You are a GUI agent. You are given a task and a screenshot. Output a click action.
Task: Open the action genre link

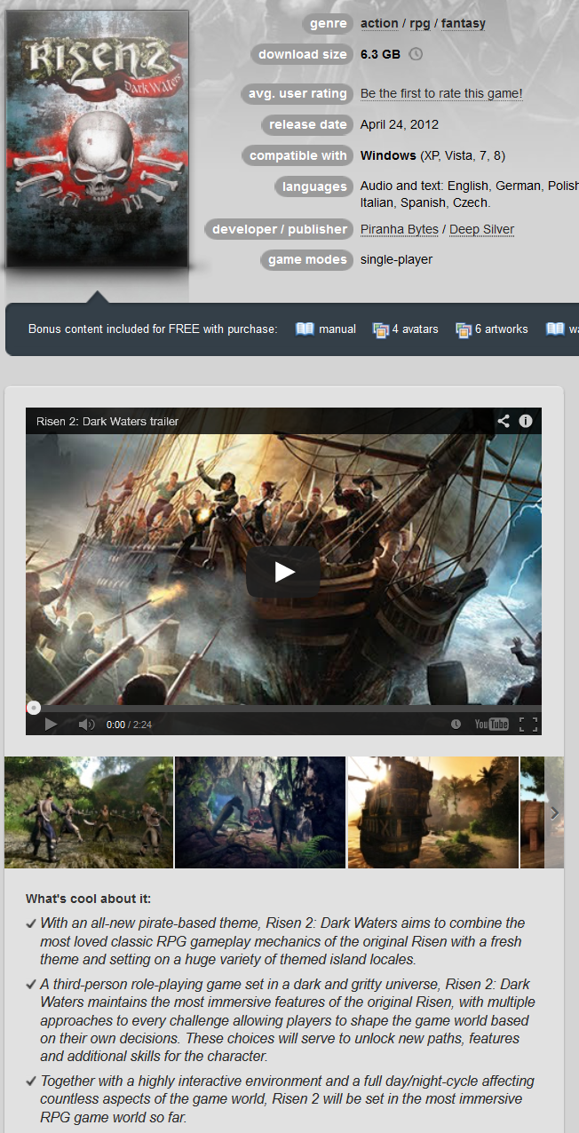tap(379, 23)
